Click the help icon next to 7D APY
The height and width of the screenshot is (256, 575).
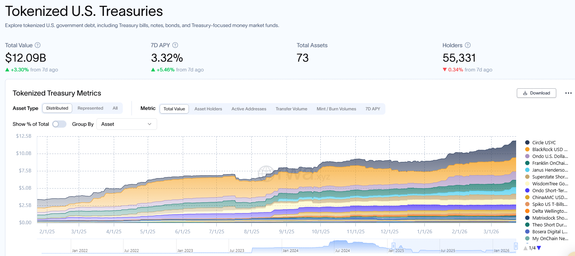point(175,45)
